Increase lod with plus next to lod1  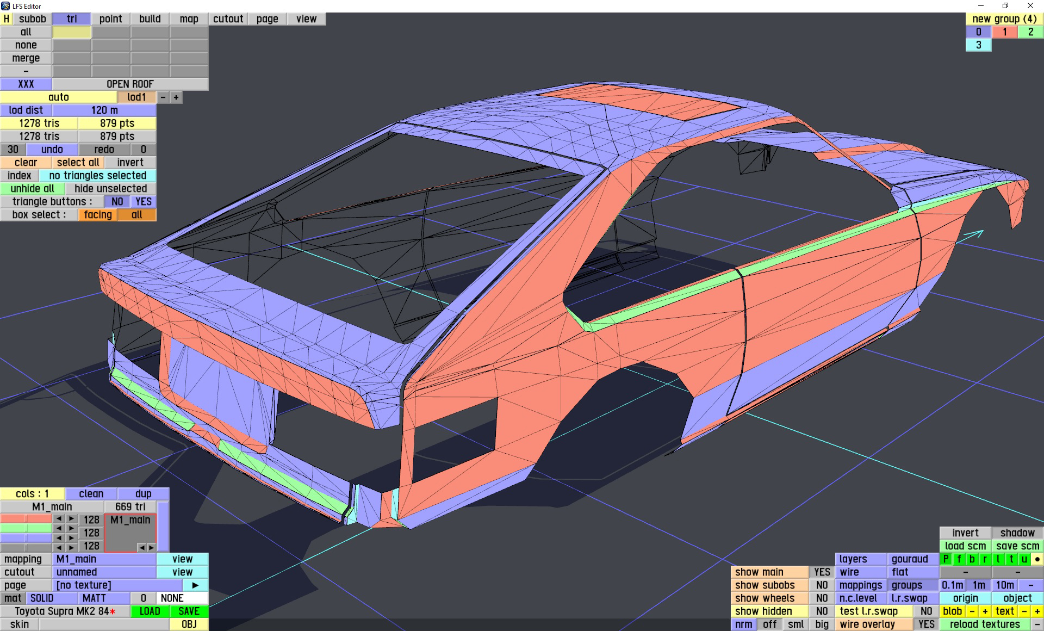(176, 97)
